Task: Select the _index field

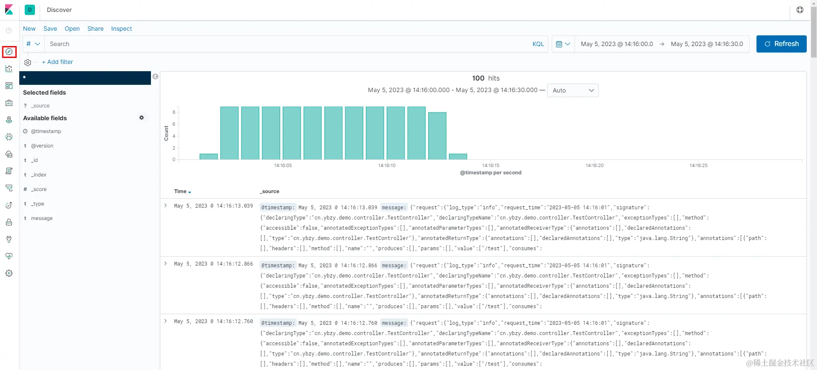Action: [x=39, y=175]
